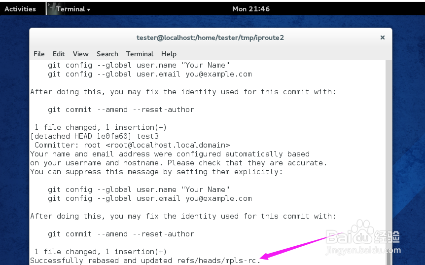This screenshot has height=265, width=425.
Task: Click the last 'git commit --amend --reset-author' line
Action: [121, 234]
